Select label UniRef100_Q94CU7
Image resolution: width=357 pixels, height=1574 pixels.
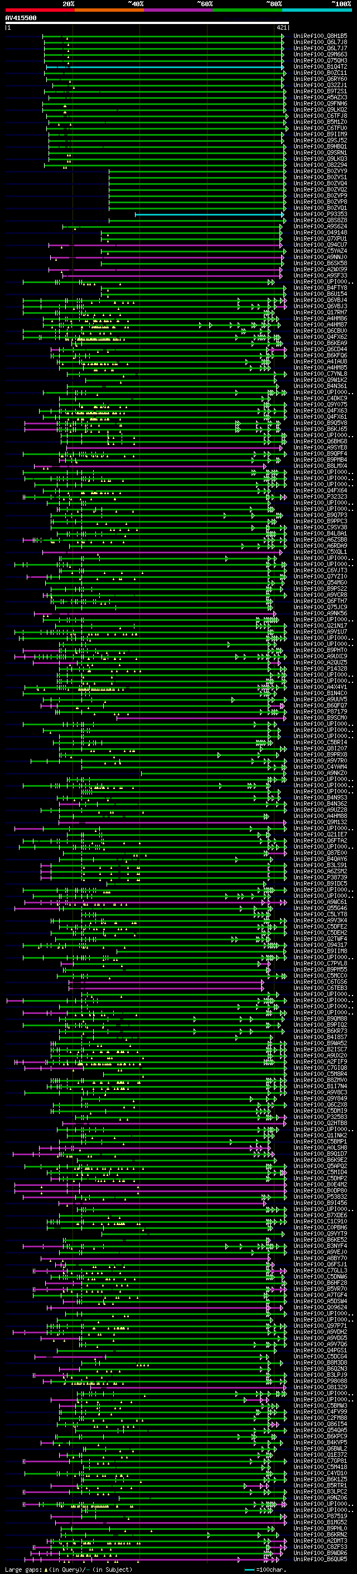click(320, 245)
